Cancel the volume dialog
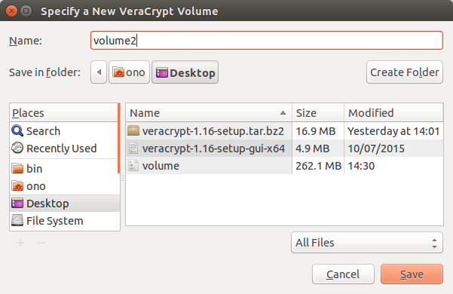Screen dimensions: 453x294 click(x=343, y=274)
